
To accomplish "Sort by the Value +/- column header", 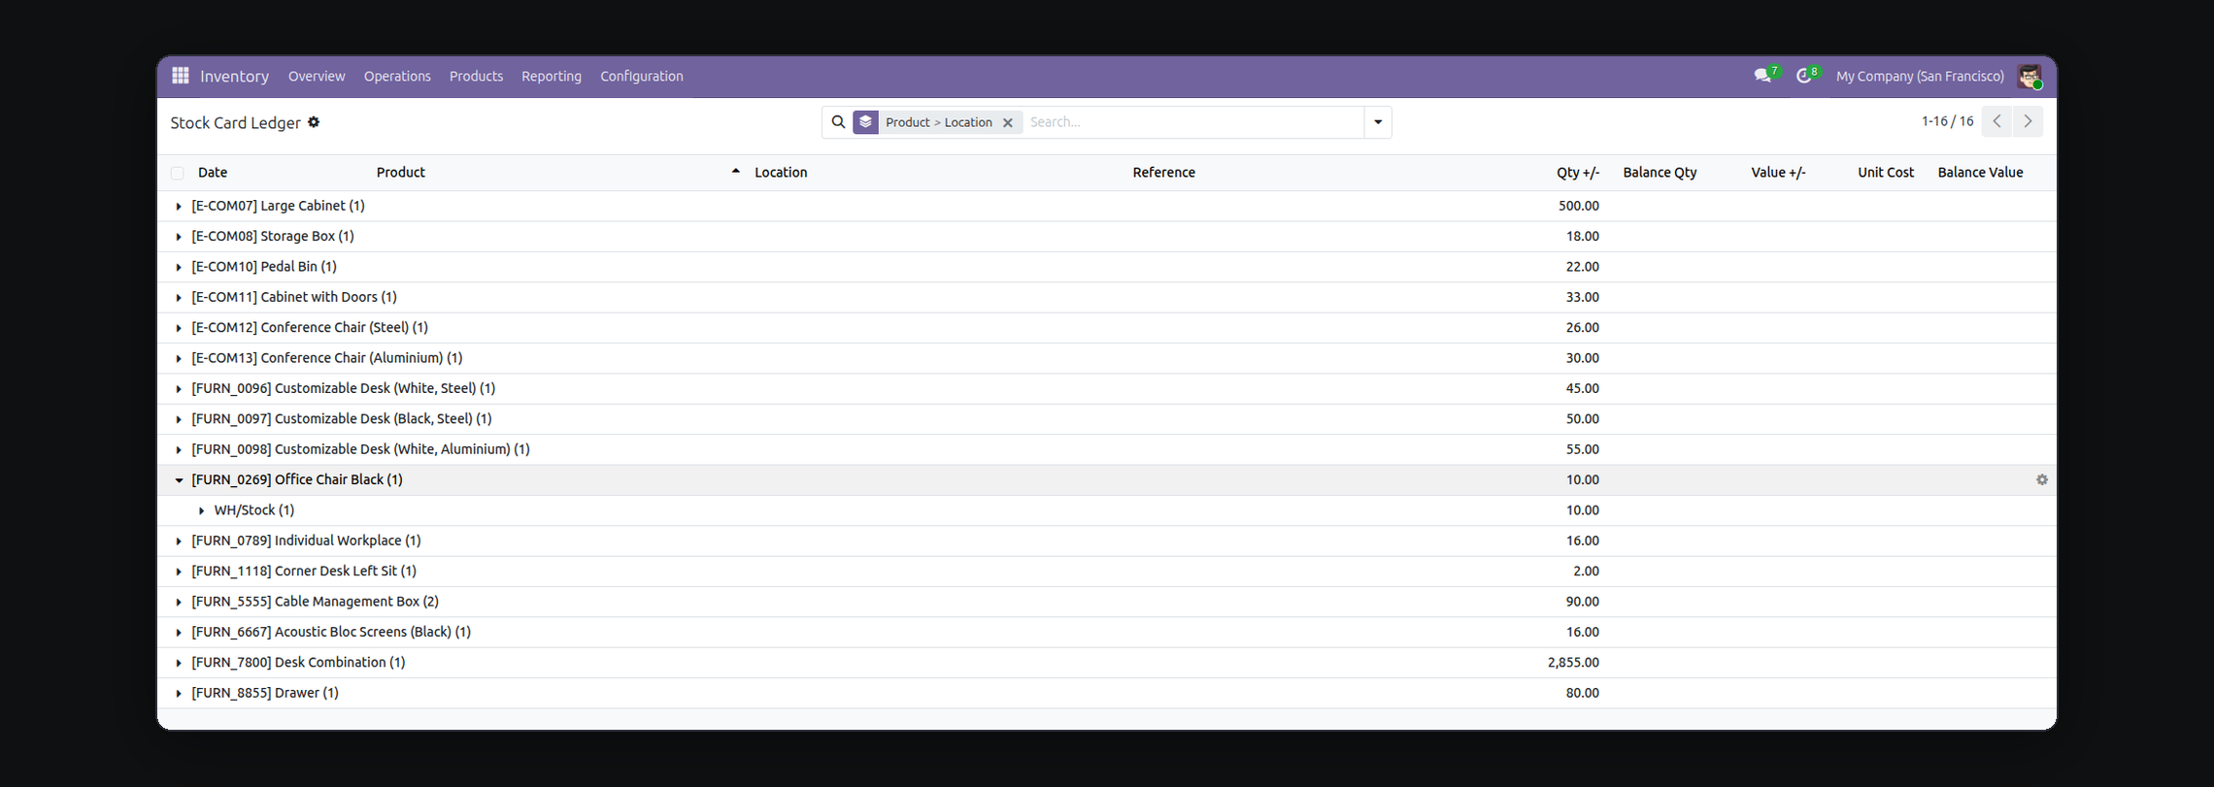I will click(x=1778, y=172).
